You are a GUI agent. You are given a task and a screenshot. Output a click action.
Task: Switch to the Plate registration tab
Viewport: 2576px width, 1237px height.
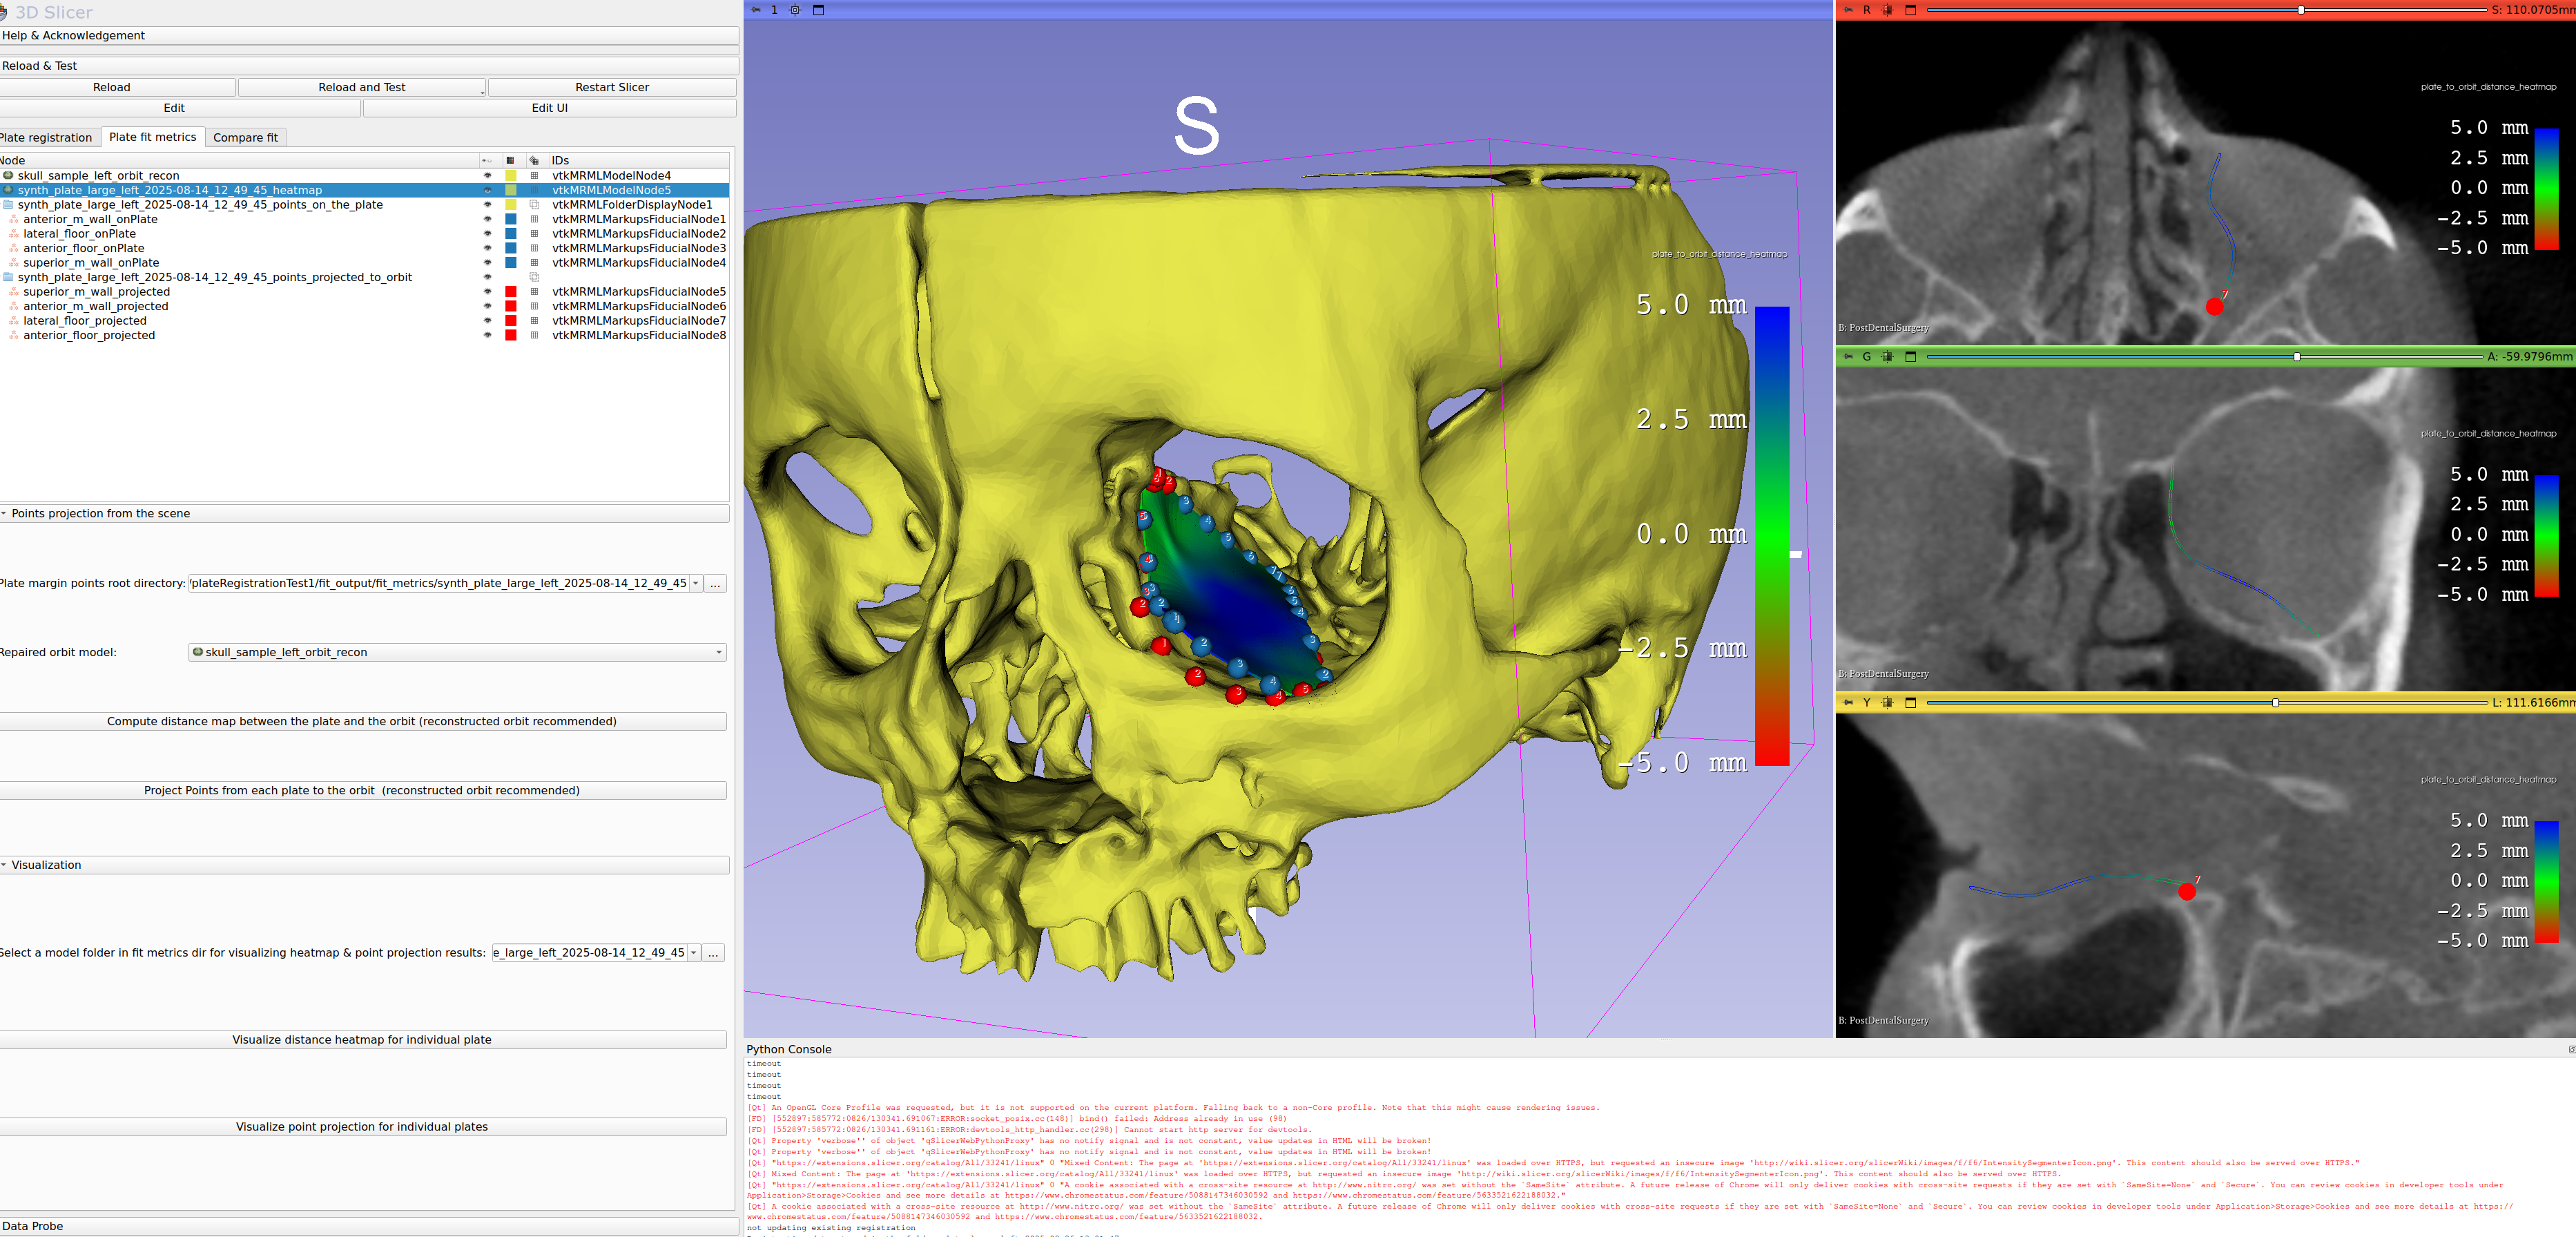(x=46, y=138)
